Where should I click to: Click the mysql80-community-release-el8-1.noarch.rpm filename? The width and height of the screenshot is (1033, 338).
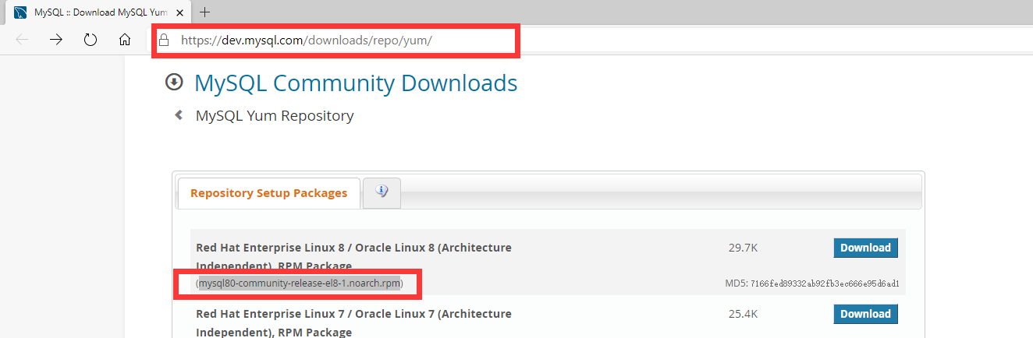[x=300, y=283]
